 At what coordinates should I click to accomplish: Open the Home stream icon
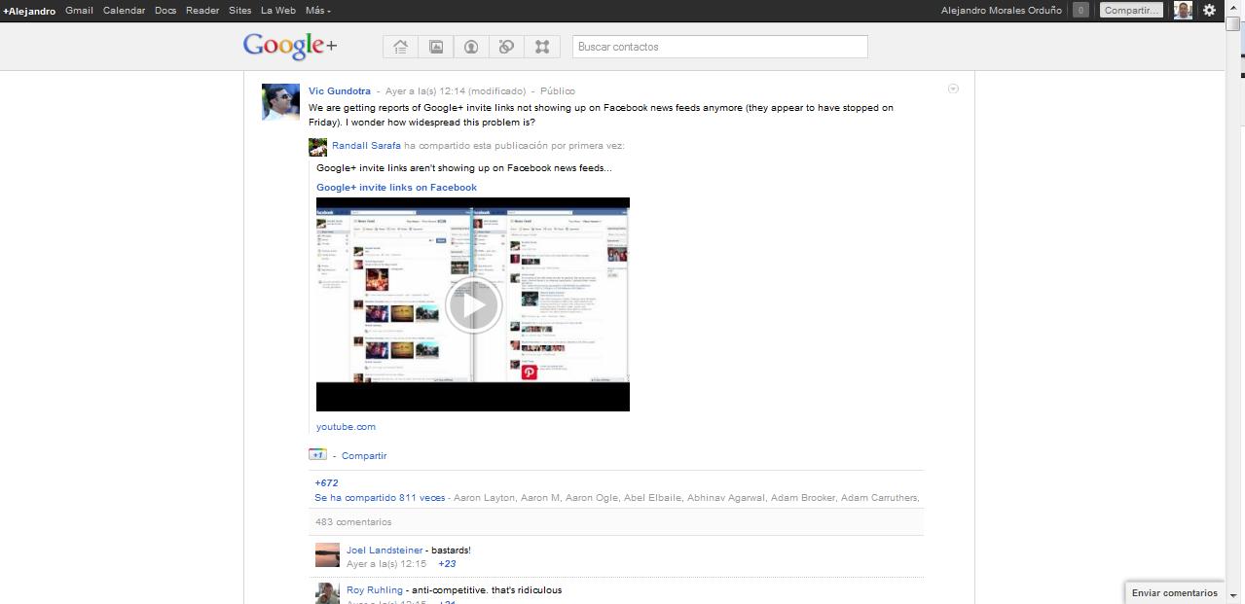click(x=400, y=47)
